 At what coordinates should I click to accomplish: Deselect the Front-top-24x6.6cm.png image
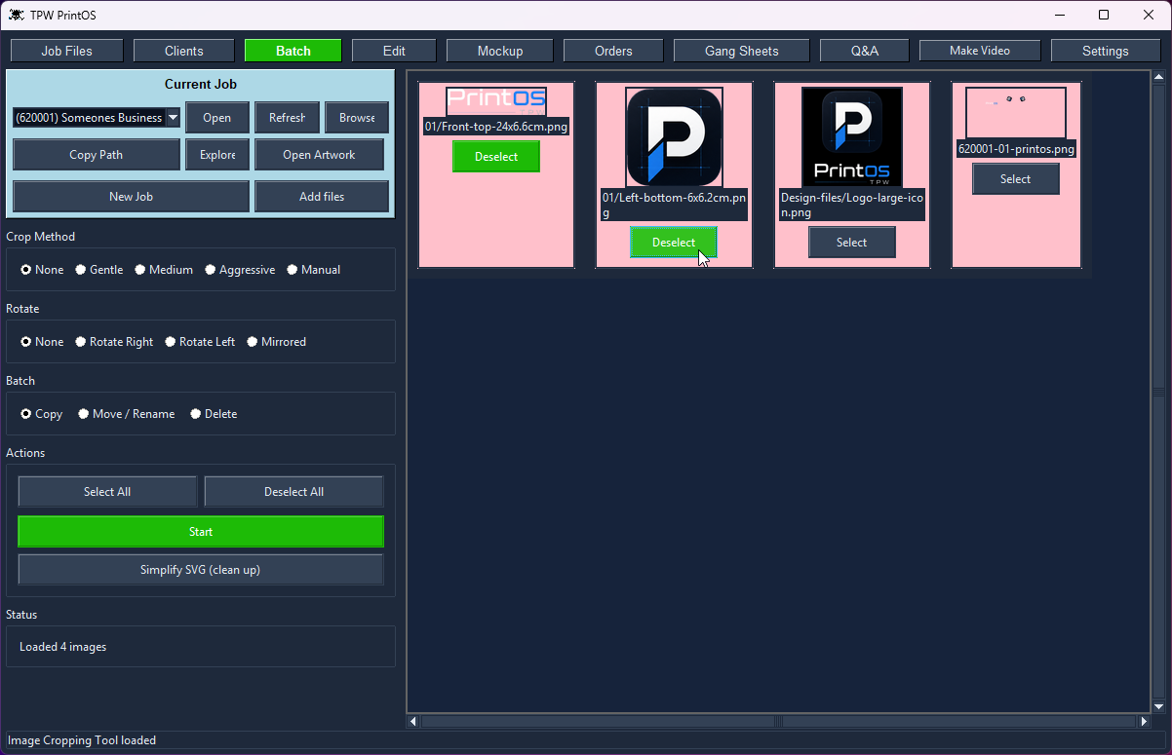(x=496, y=157)
